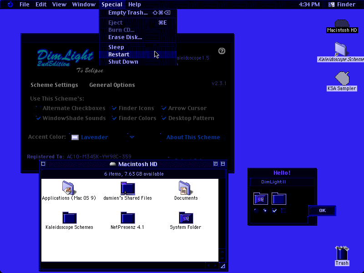Image resolution: width=364 pixels, height=273 pixels.
Task: Click the resize grip of Macintosh HD window
Action: [222, 266]
